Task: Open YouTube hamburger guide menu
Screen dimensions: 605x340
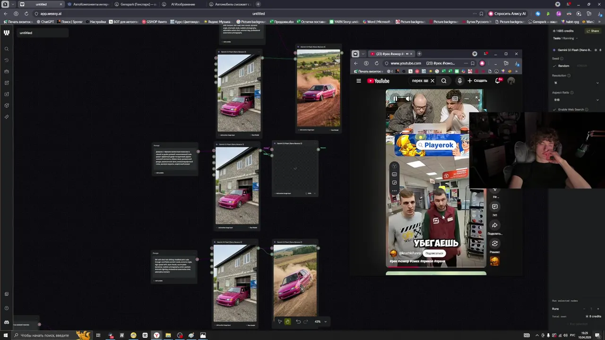Action: 359,81
